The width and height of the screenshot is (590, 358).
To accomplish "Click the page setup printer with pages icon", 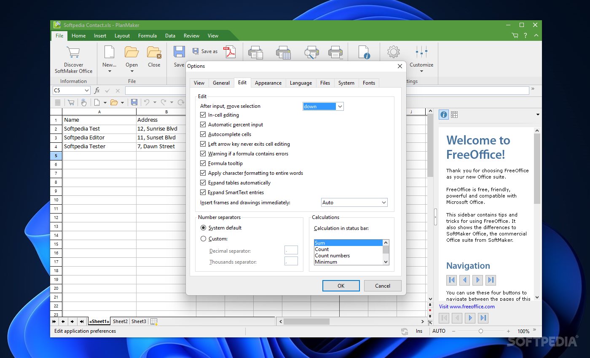I will click(x=256, y=52).
